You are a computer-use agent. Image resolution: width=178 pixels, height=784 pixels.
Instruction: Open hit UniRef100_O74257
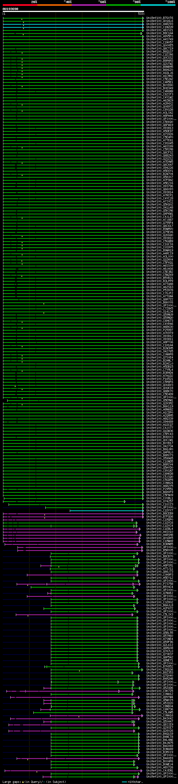(160, 501)
